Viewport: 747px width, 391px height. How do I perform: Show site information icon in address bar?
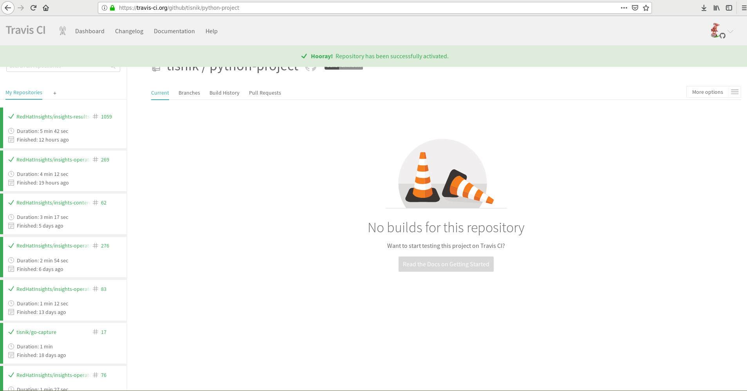click(x=105, y=8)
